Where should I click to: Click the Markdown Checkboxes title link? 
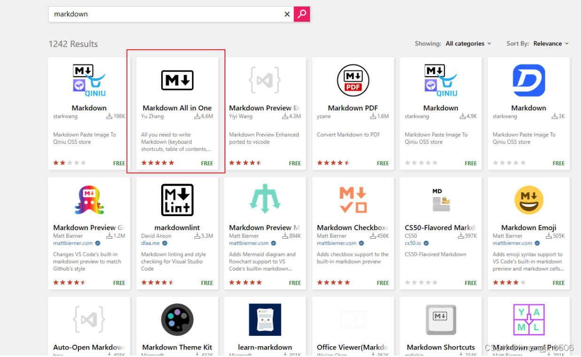click(x=353, y=227)
